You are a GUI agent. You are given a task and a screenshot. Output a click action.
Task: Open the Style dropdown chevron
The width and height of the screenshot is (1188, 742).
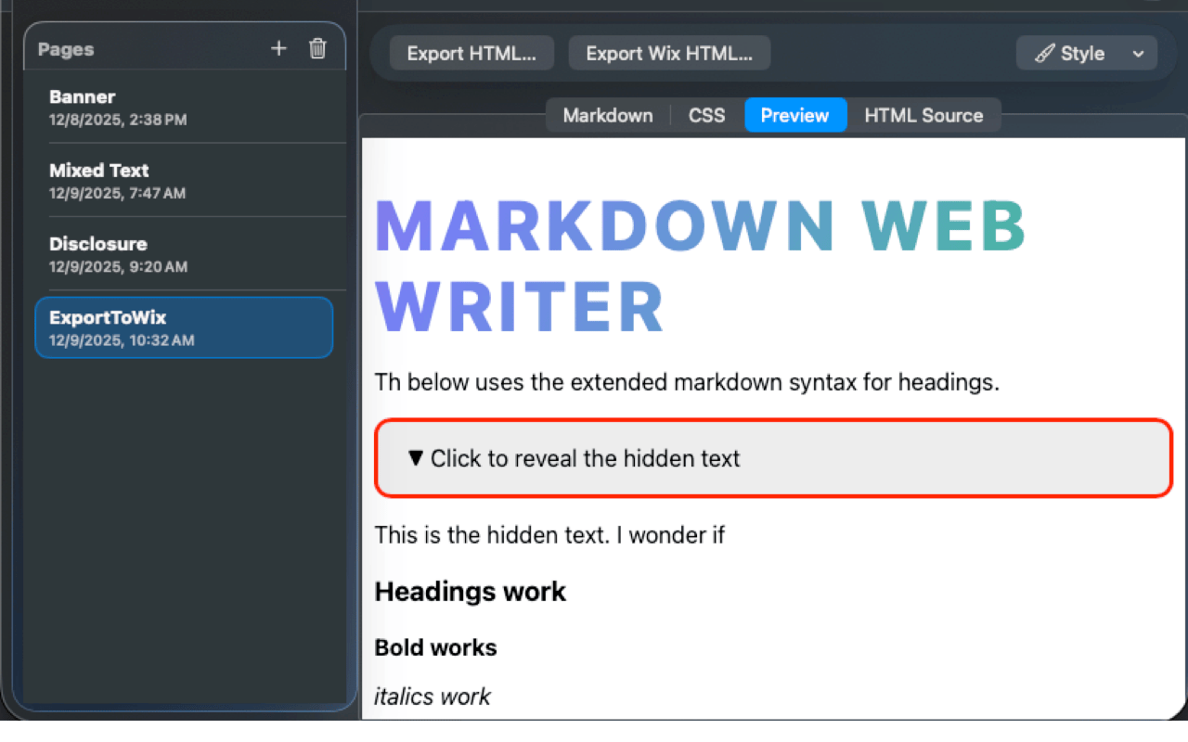coord(1138,53)
